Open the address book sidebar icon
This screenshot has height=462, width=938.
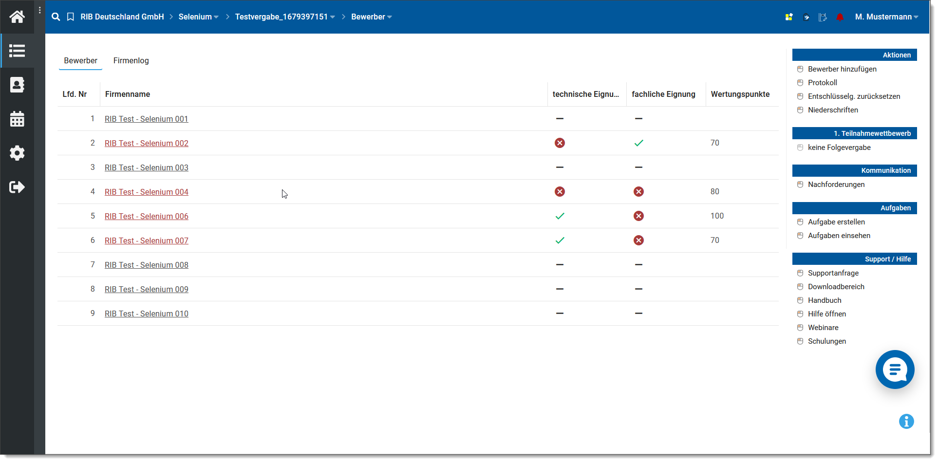pos(17,85)
